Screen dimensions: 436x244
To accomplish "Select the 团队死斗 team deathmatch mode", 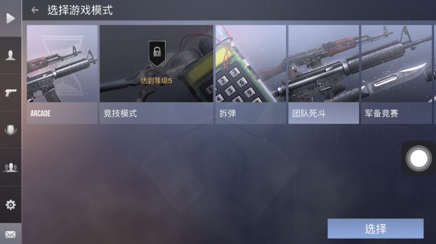I will [323, 74].
